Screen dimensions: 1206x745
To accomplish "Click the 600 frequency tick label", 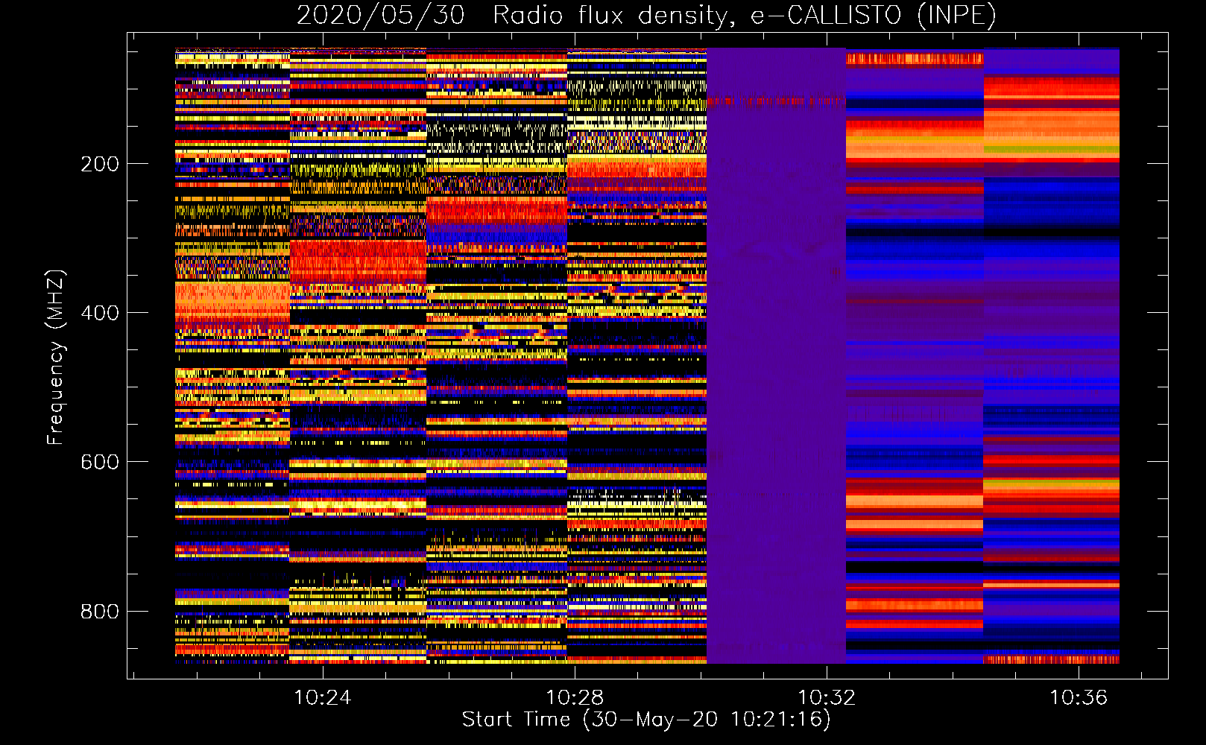I will [x=100, y=462].
